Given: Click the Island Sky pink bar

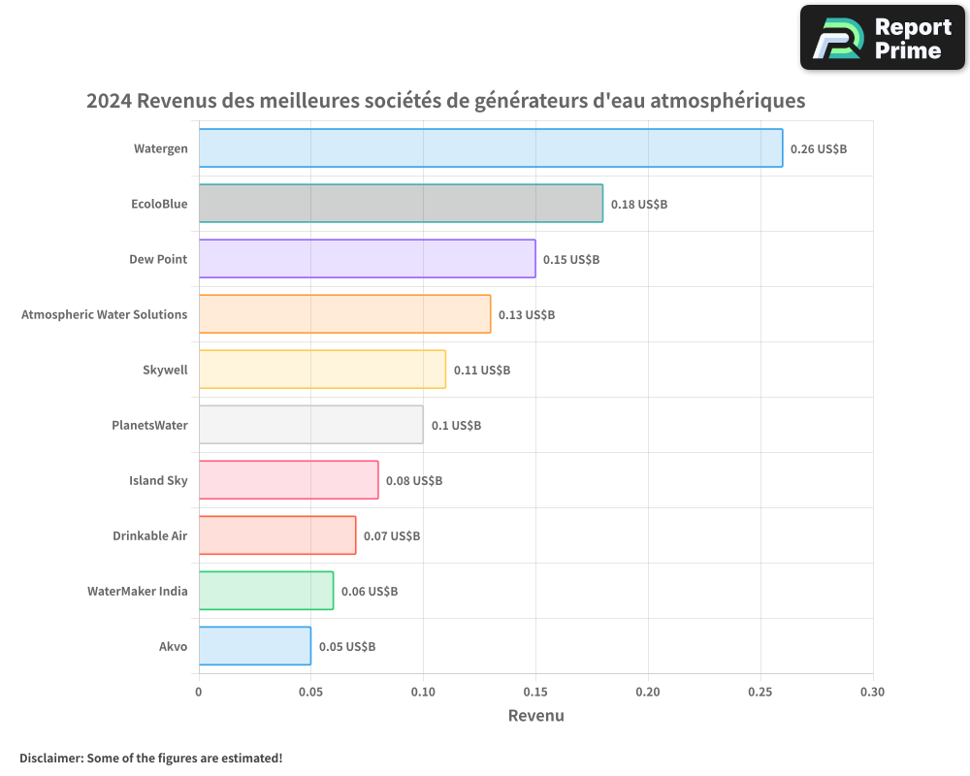Looking at the screenshot, I should tap(288, 480).
